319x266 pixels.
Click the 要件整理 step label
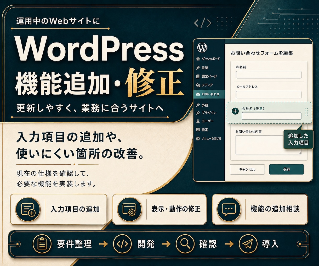[75, 244]
